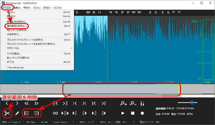Cut the selection with the scissors icon

tap(7, 113)
